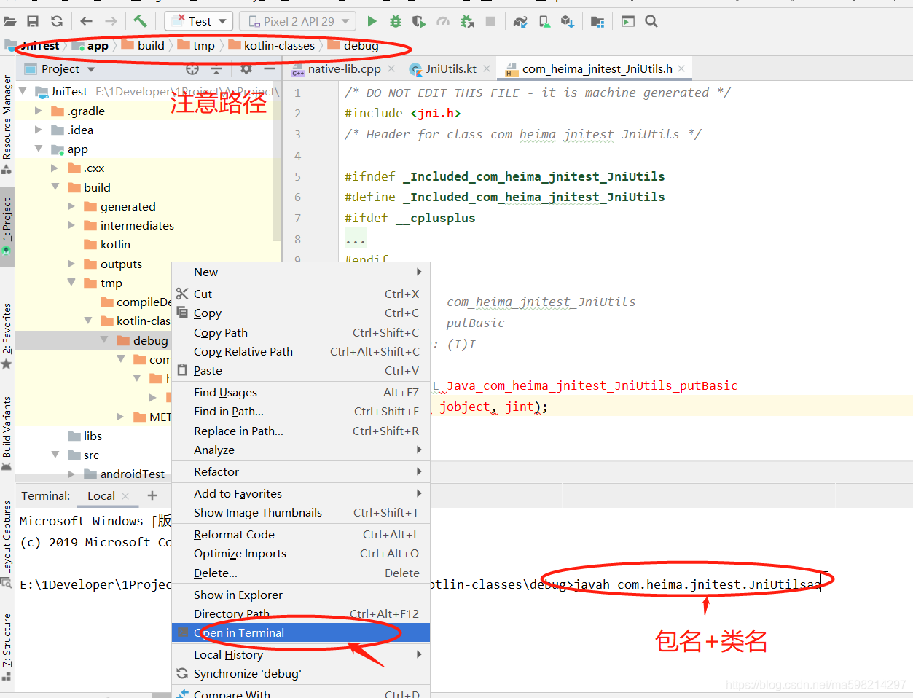Collapse the kotlin-classes folder in the tree
This screenshot has height=698, width=913.
[88, 321]
